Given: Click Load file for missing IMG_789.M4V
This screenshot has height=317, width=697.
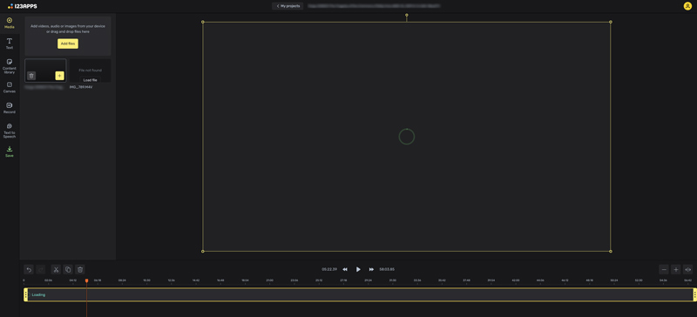Looking at the screenshot, I should click(91, 80).
